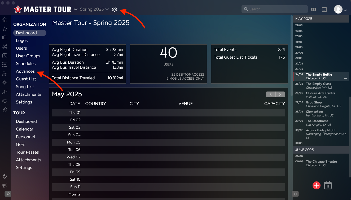351x200 pixels.
Task: Click the paperclip attachments icon
Action: click(x=5, y=110)
